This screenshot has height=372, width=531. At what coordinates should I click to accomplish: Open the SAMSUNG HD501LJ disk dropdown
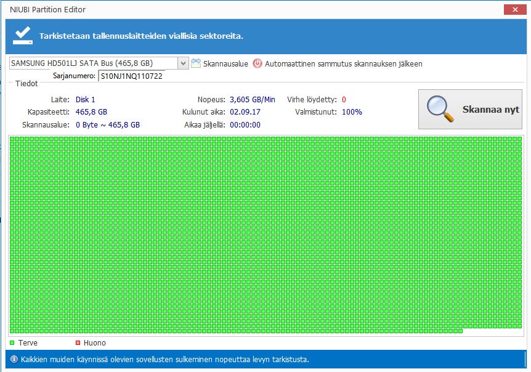tap(183, 63)
